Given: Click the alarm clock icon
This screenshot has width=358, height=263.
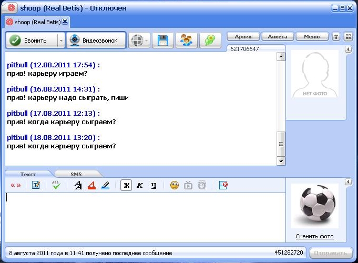Looking at the screenshot, I should coord(202,185).
